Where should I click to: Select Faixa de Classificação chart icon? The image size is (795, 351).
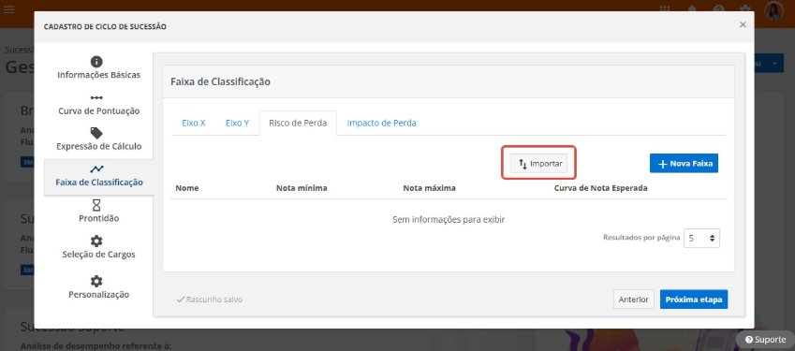point(96,169)
